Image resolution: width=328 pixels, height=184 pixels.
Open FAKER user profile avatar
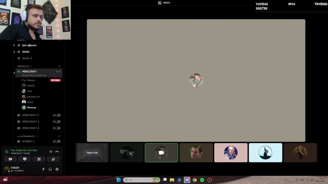7,169
